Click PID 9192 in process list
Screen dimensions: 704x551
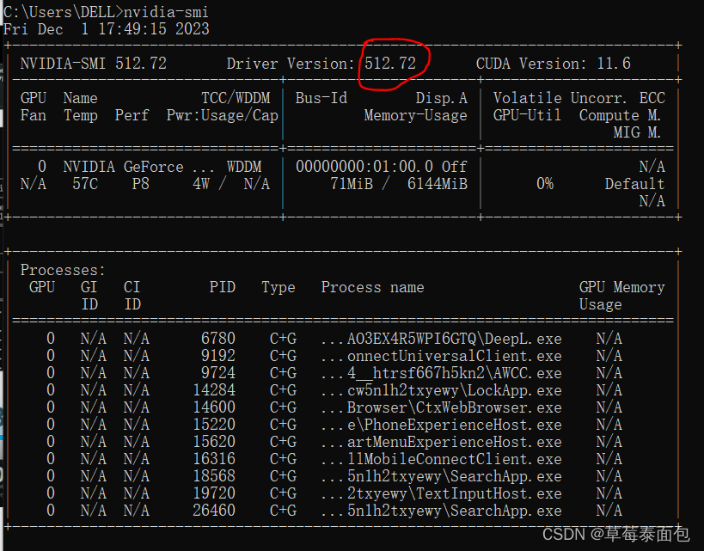coord(218,356)
